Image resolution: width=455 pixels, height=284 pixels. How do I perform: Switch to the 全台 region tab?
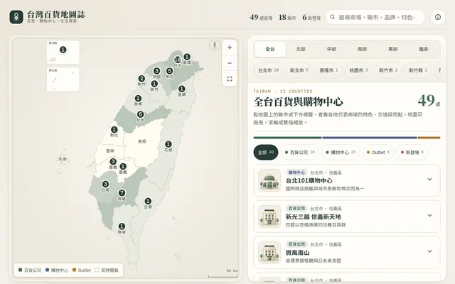click(x=270, y=49)
